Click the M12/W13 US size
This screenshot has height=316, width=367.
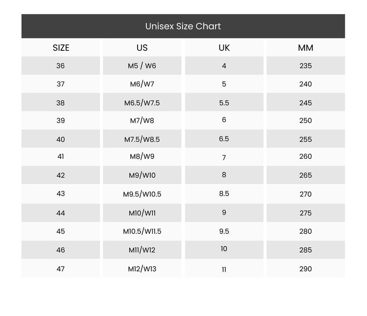[x=142, y=269]
